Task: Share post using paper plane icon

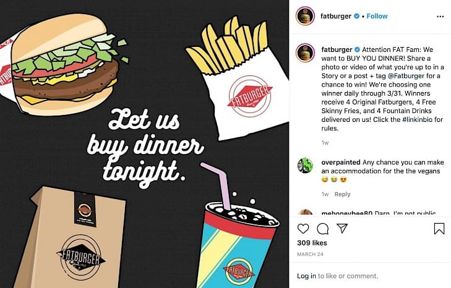Action: tap(342, 228)
